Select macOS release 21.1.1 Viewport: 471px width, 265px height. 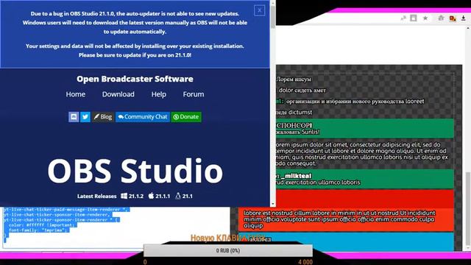159,197
